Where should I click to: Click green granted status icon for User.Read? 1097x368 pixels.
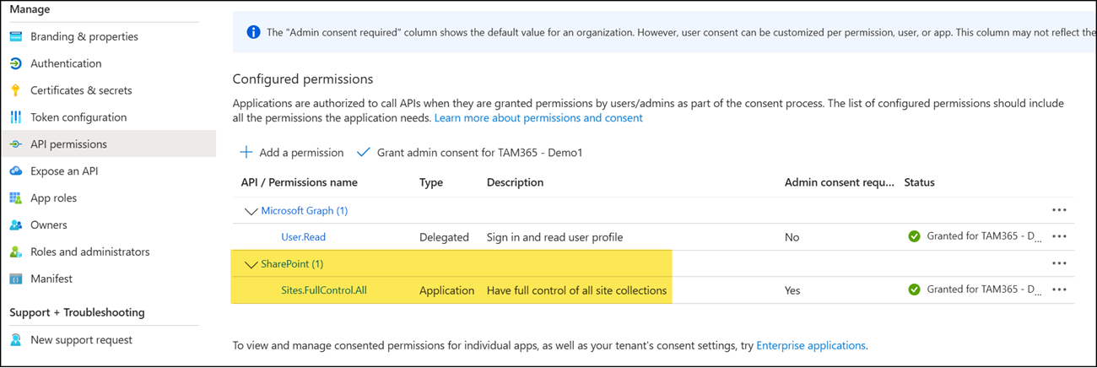tap(914, 236)
